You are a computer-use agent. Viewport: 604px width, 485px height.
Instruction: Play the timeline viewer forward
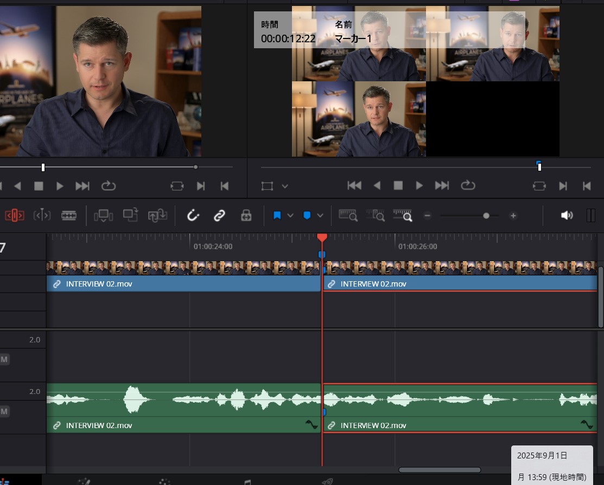[419, 186]
